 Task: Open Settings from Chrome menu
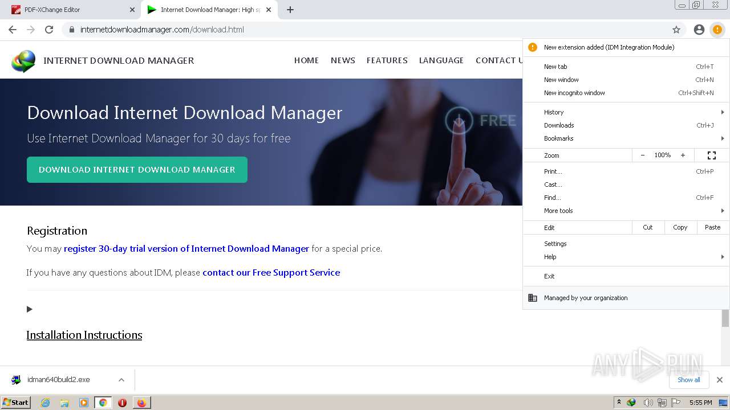tap(626, 244)
